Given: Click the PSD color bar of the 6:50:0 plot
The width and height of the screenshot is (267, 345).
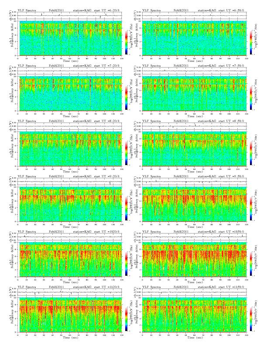Looking at the screenshot, I should (x=251, y=42).
